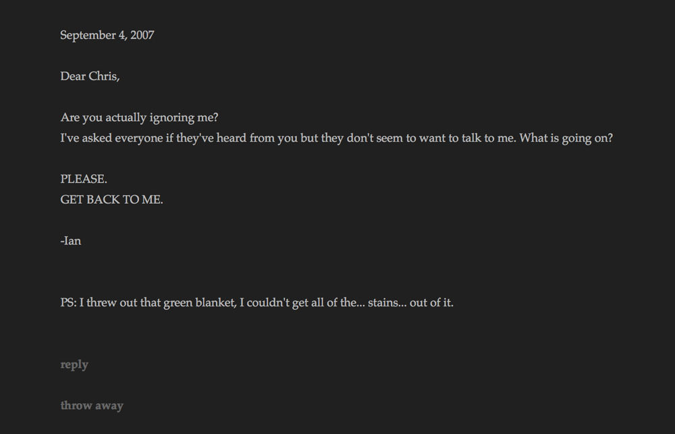Click the year "2007" in the date
This screenshot has width=675, height=434.
(x=142, y=35)
